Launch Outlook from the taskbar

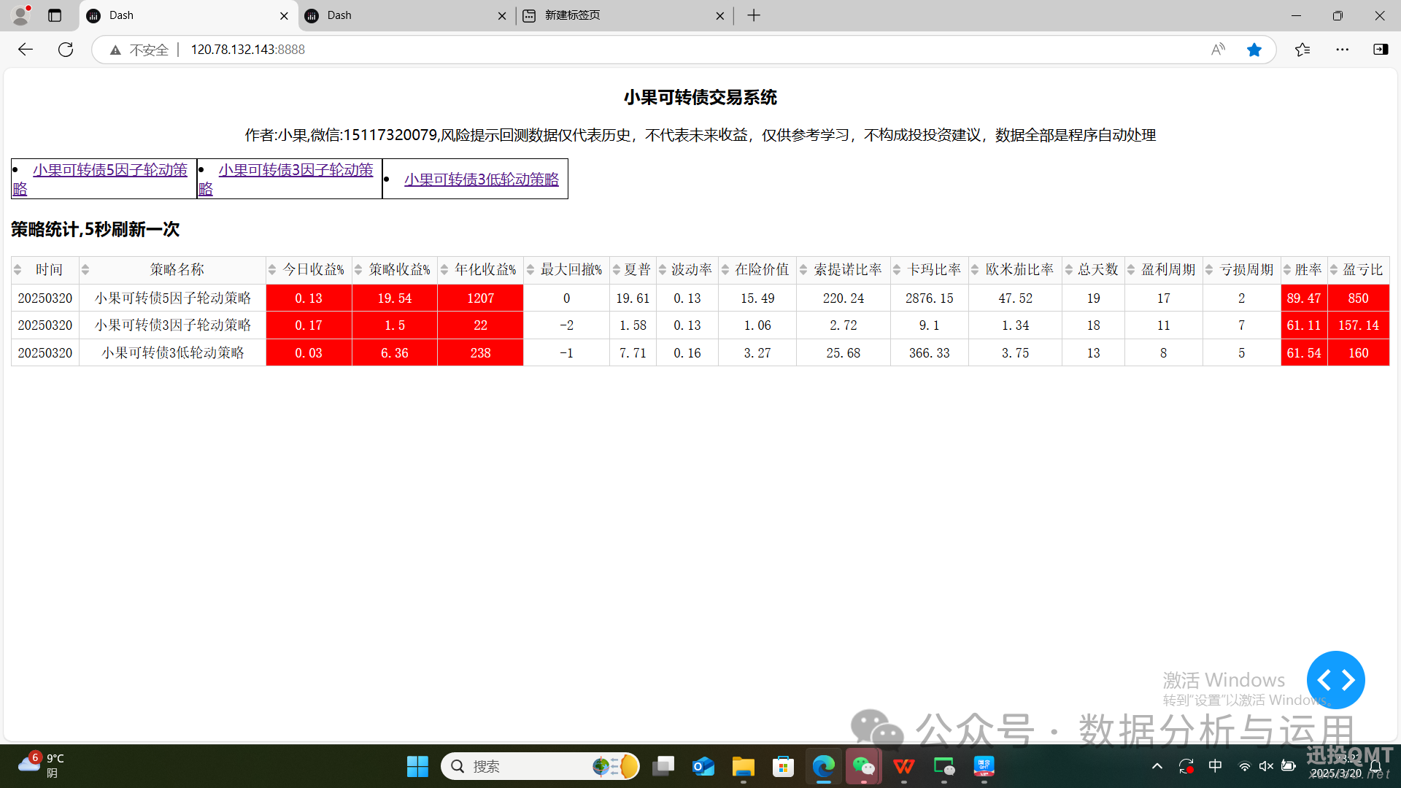point(703,766)
